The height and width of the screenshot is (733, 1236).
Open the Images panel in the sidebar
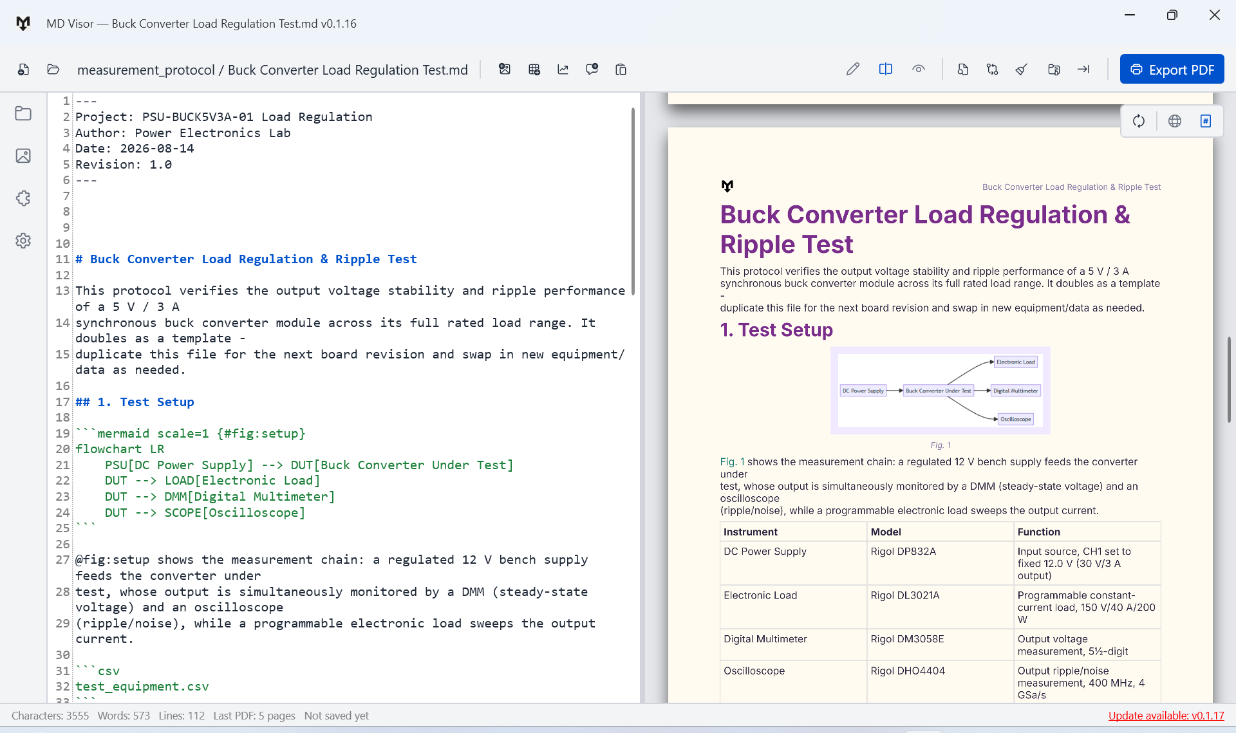tap(23, 156)
